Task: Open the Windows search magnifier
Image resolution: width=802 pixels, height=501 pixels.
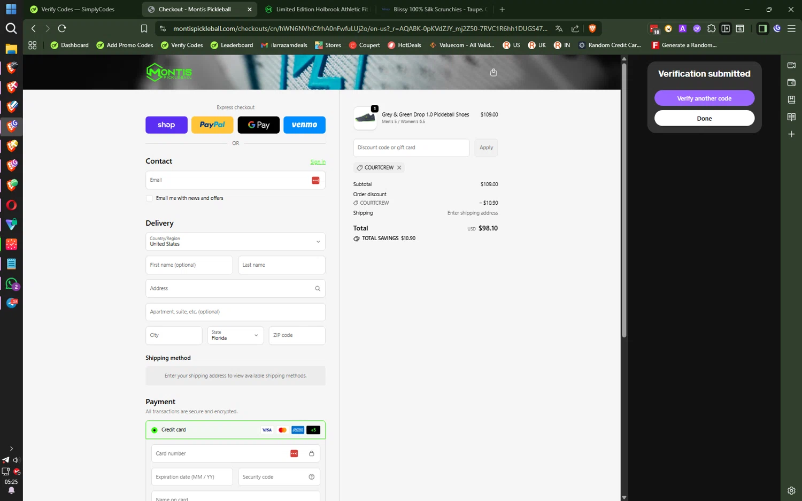Action: (x=11, y=28)
